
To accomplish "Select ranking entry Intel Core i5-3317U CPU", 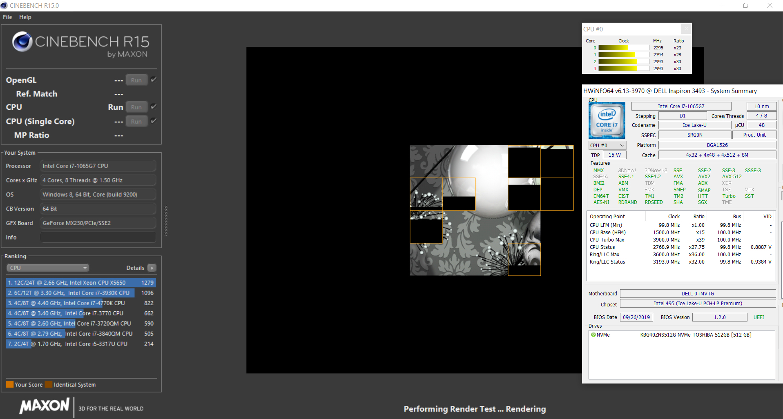I will coord(81,344).
